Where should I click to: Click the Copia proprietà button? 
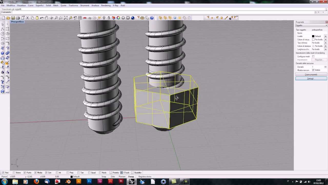311,75
